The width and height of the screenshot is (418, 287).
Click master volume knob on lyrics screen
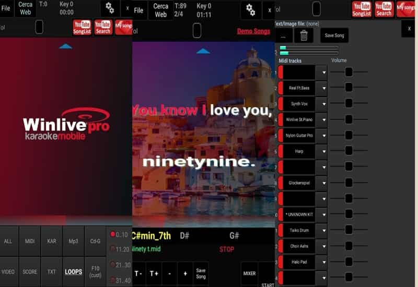(x=197, y=30)
